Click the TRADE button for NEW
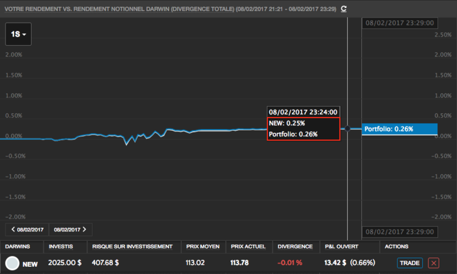The image size is (457, 274). [x=409, y=263]
